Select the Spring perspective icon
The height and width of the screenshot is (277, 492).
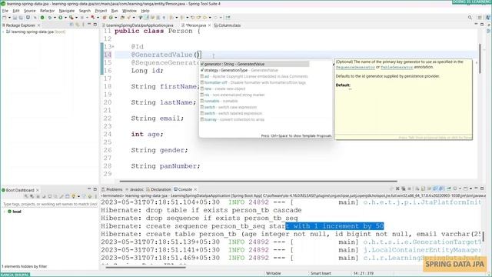click(x=488, y=18)
